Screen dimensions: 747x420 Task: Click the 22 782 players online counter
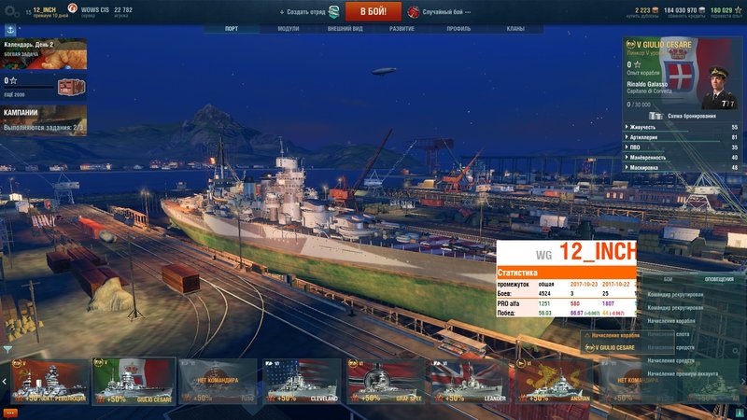[x=123, y=9]
